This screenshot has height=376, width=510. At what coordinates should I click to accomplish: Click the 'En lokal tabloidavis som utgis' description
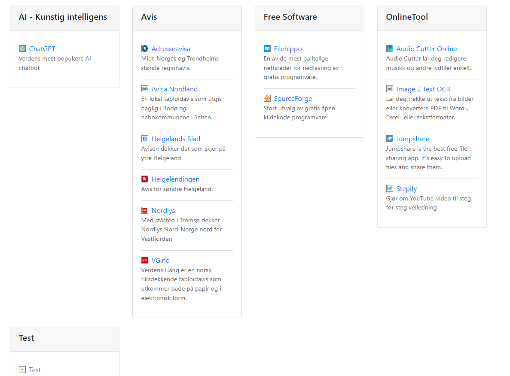pos(181,108)
